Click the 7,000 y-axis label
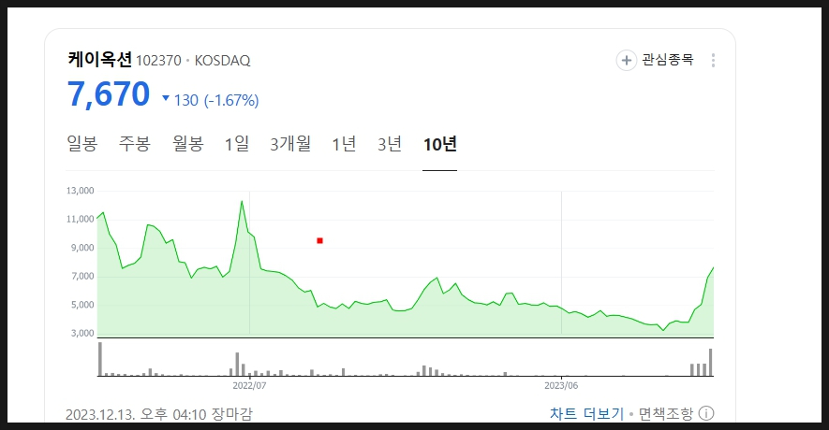Image resolution: width=829 pixels, height=430 pixels. click(82, 277)
